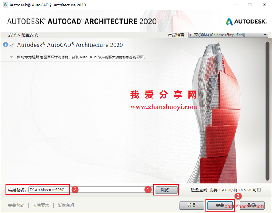The image size is (272, 213).
Task: Click the 安装 install button
Action: (x=220, y=205)
